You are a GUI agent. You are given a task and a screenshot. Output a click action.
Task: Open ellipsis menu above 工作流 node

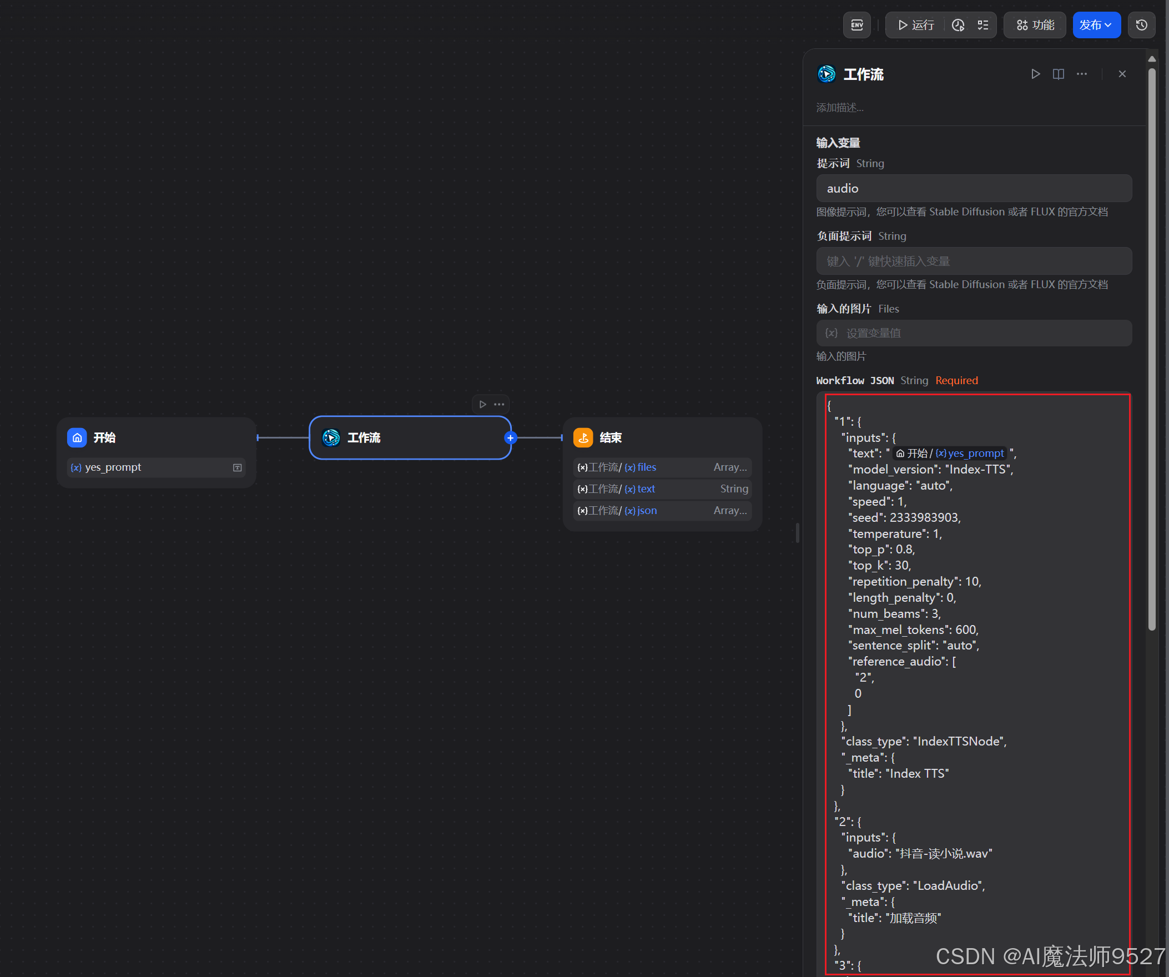click(500, 404)
